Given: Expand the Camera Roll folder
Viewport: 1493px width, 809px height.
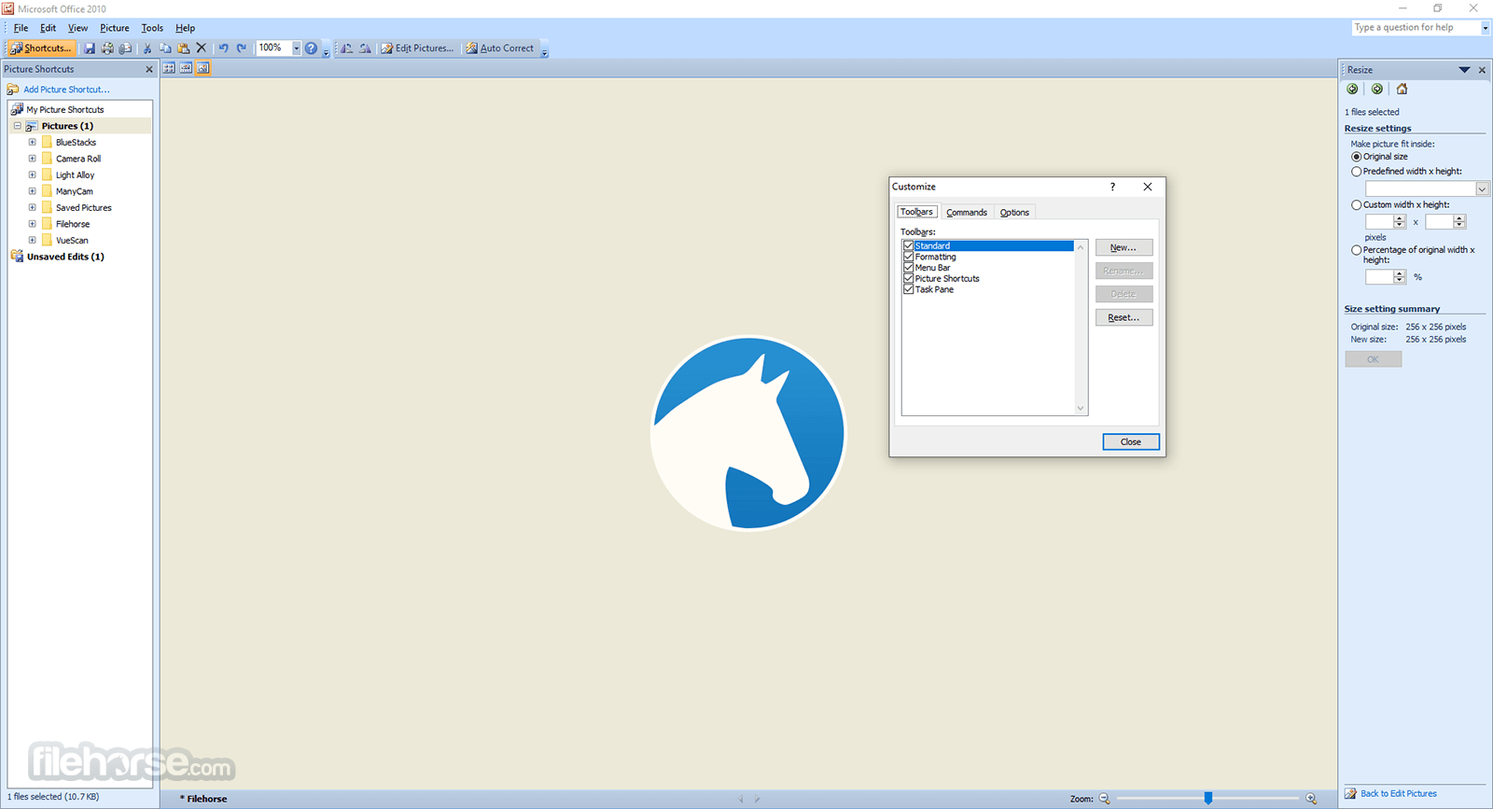Looking at the screenshot, I should click(32, 159).
